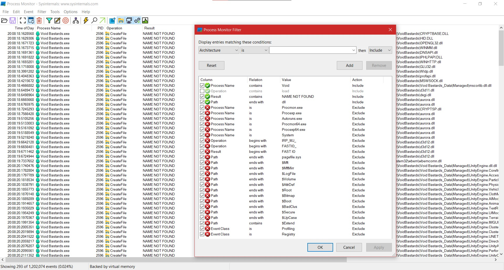The width and height of the screenshot is (504, 270).
Task: Select the event at 20:08:18.1628568
Action: [x=97, y=34]
